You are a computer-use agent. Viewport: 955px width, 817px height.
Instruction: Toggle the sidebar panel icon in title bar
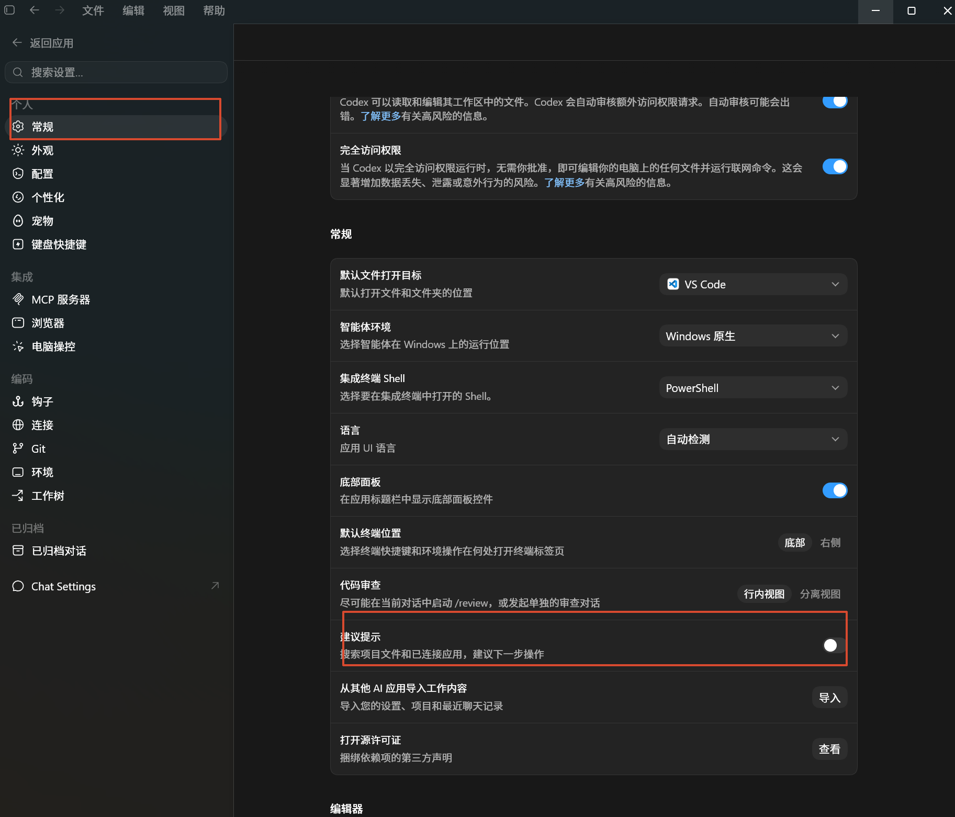tap(9, 10)
